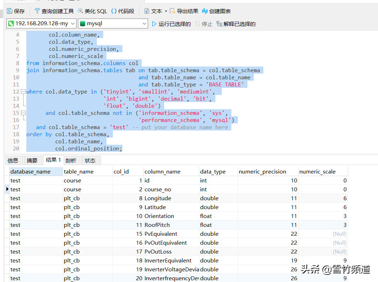This screenshot has height=282, width=378.
Task: Open the 代码段 code snippets panel
Action: [123, 11]
